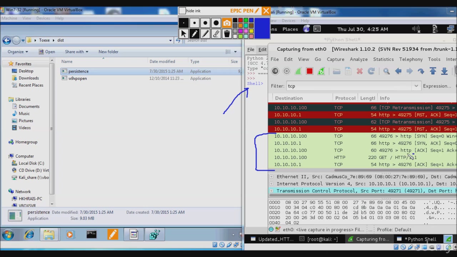Select the Epic Pen eraser tool

[x=216, y=34]
